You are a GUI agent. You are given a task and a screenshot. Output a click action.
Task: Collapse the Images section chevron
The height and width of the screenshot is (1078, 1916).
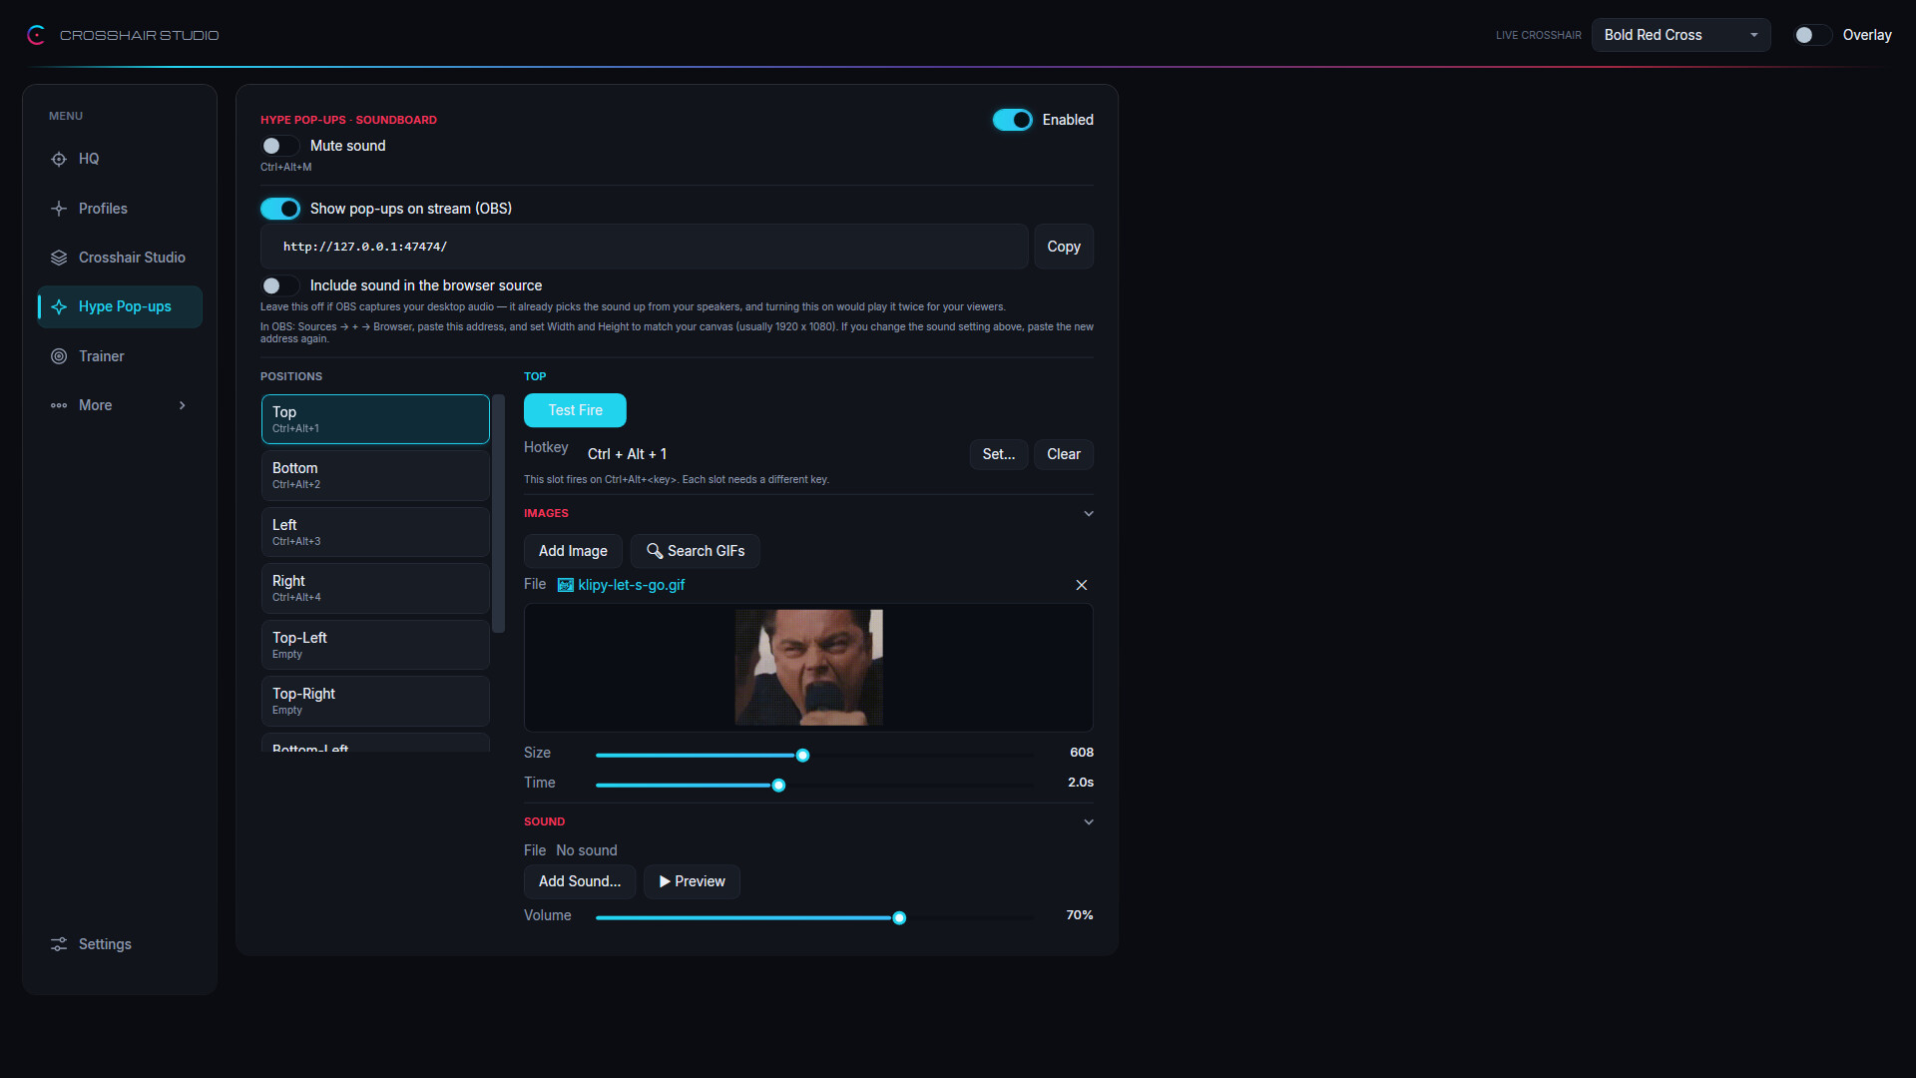pos(1089,513)
